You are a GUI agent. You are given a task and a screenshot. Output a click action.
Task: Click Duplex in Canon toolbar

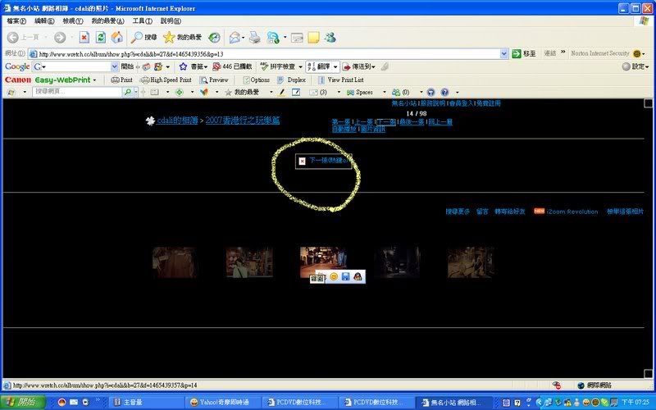[x=292, y=80]
